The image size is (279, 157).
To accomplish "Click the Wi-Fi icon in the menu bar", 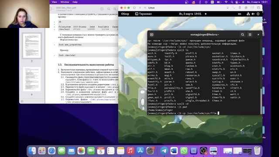I will tap(226, 2).
